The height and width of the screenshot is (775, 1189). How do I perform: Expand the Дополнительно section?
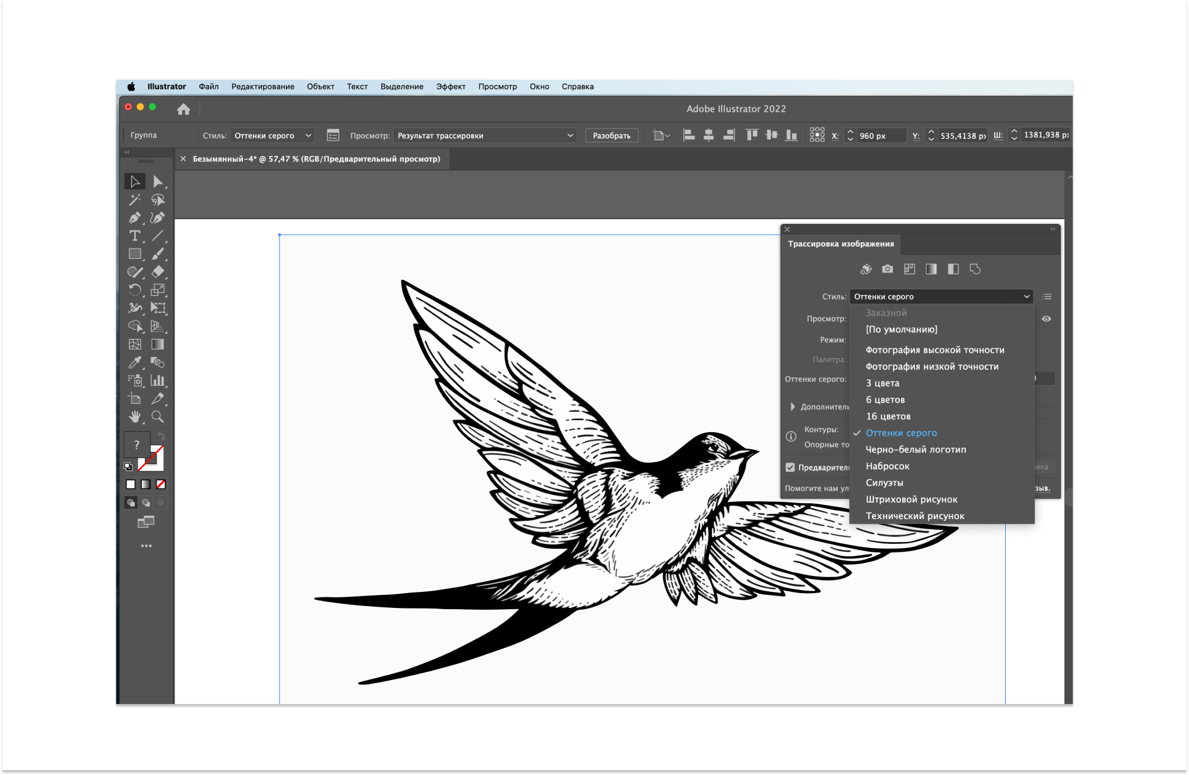tap(793, 407)
